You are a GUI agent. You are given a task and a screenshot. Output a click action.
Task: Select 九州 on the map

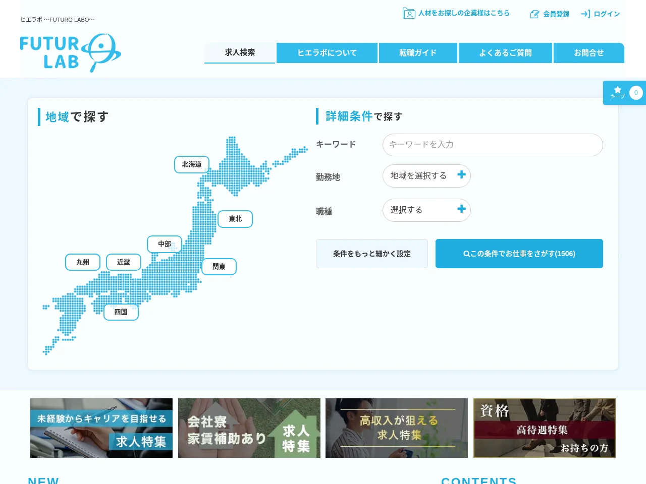pos(83,262)
